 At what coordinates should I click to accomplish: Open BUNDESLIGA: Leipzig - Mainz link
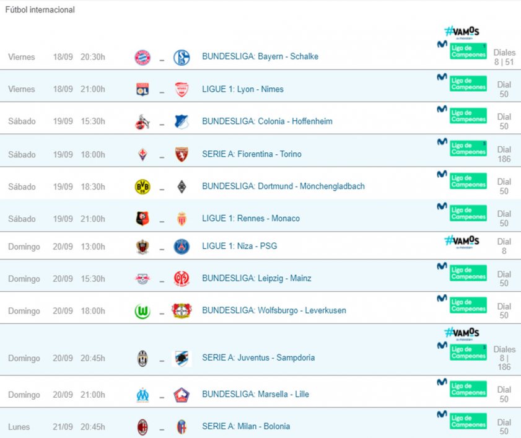pos(256,278)
